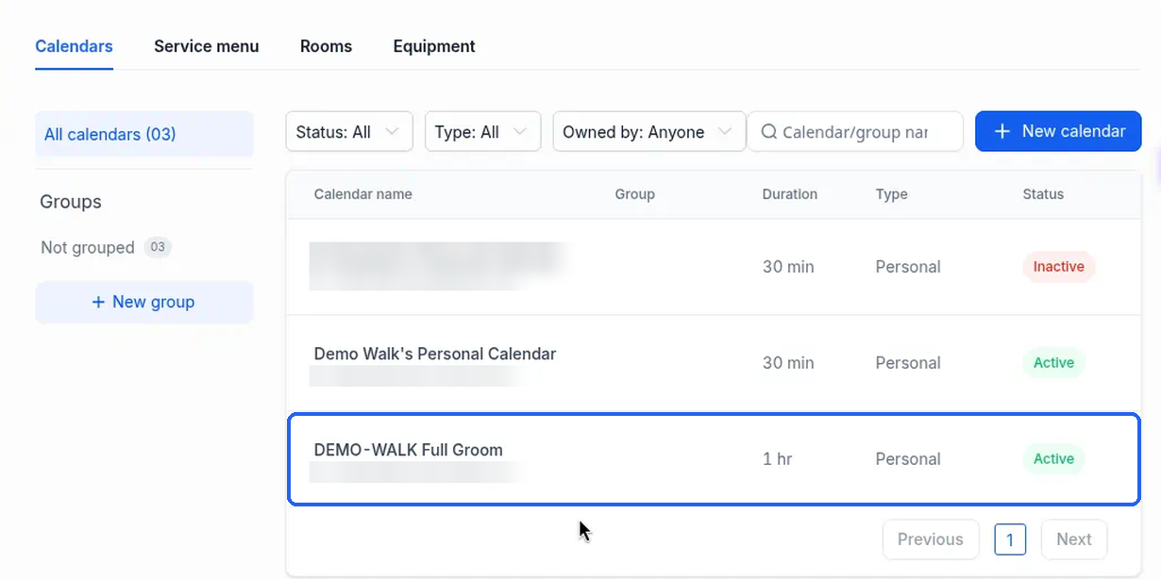Click the Group column header
The image size is (1161, 579).
[x=635, y=194]
